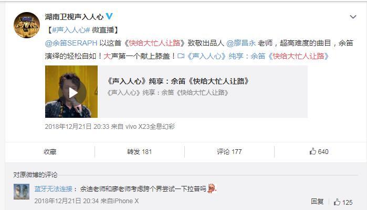The image size is (367, 210).
Task: Click the post timestamp 2018年12月21日 20:33
Action: [x=77, y=126]
